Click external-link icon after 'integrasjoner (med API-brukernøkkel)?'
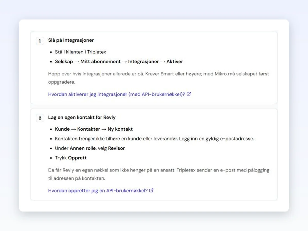The height and width of the screenshot is (231, 308). (x=189, y=94)
